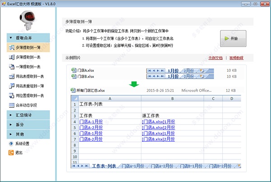Select 同位置提取到一表 menu item

(x=28, y=95)
